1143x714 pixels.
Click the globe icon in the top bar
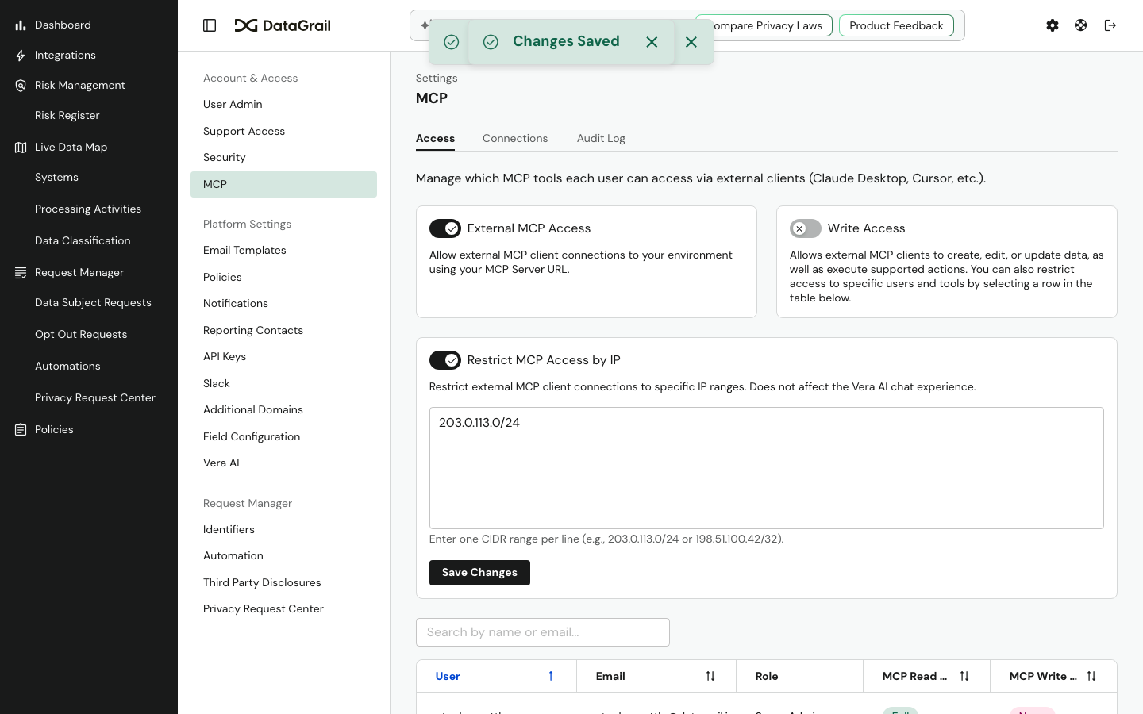(1081, 25)
